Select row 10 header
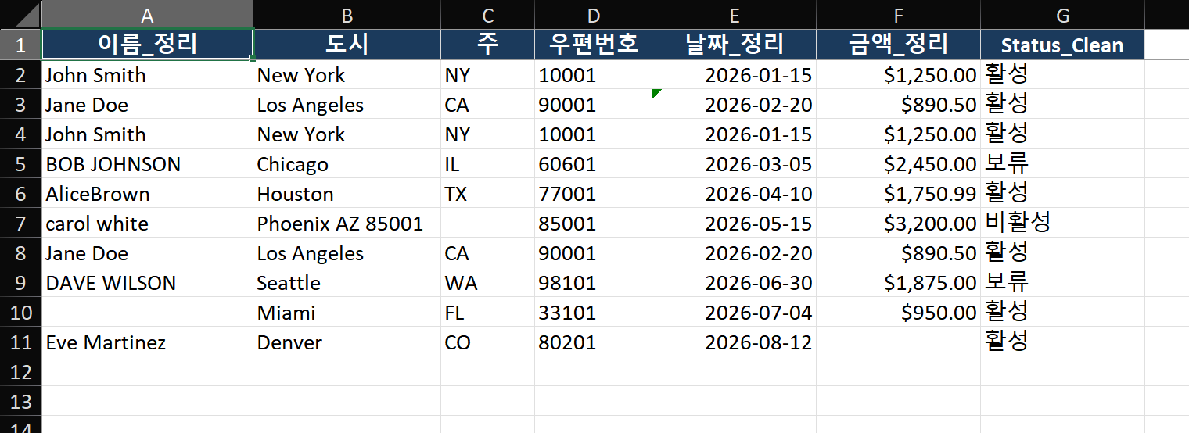Viewport: 1189px width, 433px height. click(20, 312)
